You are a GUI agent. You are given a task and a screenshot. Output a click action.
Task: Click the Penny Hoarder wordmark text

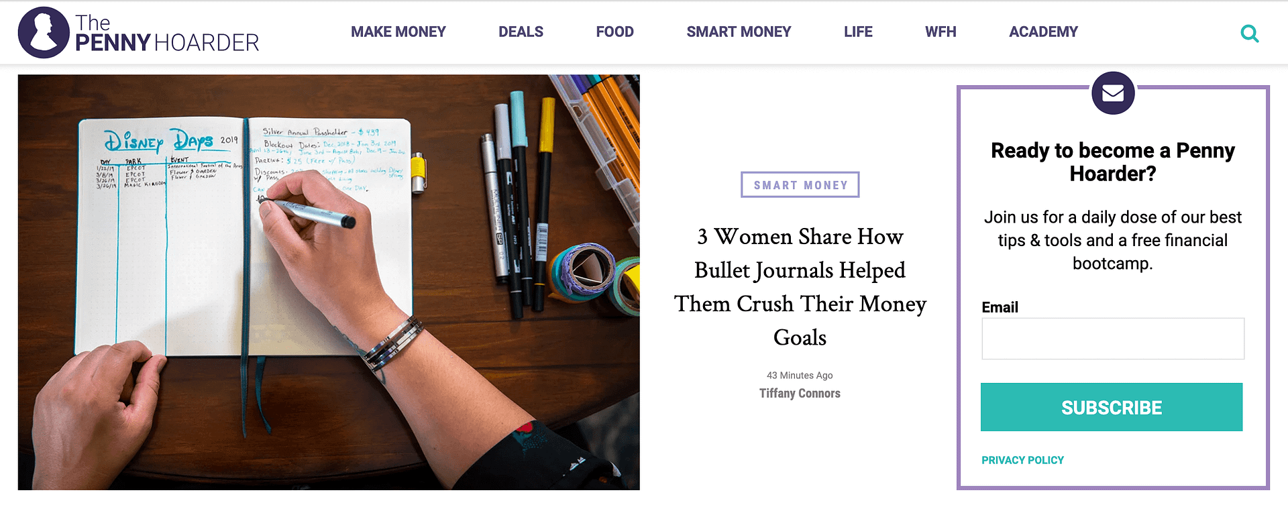[167, 34]
